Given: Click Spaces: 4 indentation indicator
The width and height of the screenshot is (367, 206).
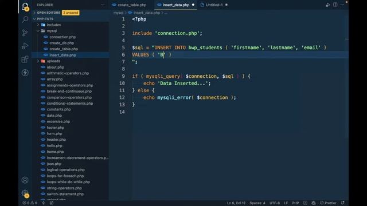Looking at the screenshot, I should (257, 203).
